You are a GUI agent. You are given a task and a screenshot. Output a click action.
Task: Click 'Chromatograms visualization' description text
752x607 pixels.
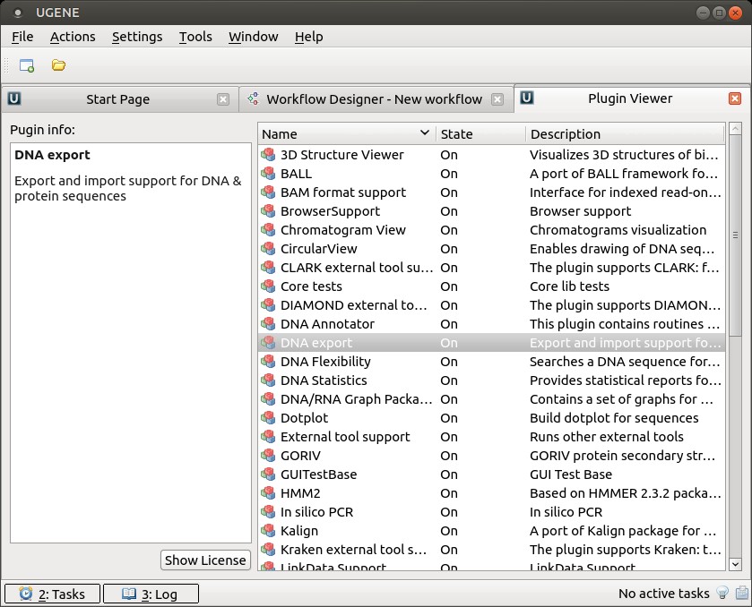click(x=618, y=230)
